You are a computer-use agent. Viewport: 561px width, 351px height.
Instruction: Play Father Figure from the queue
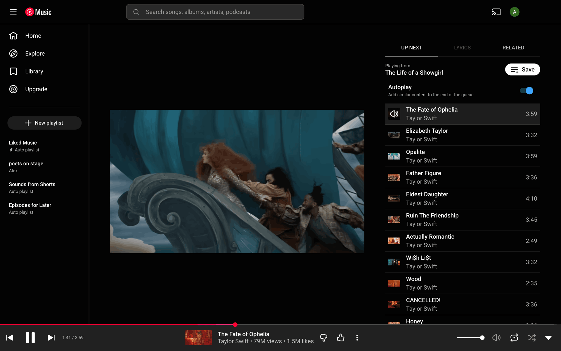[x=463, y=178]
